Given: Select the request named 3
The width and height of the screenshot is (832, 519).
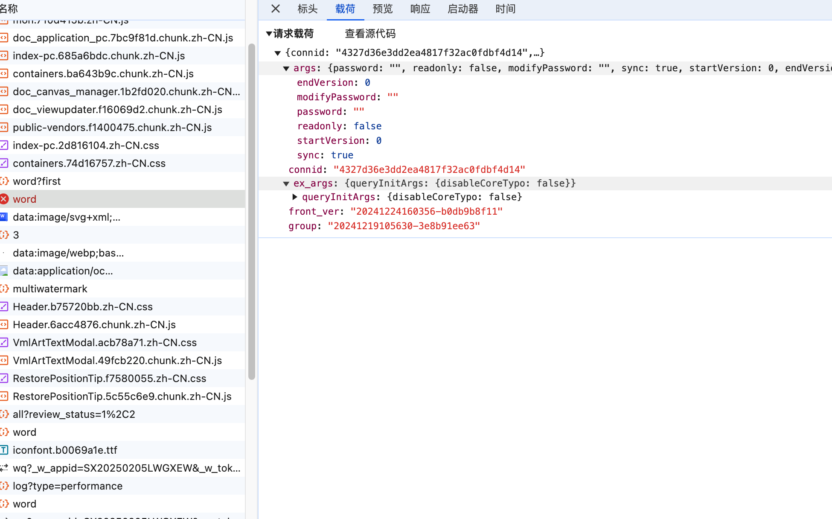Looking at the screenshot, I should pyautogui.click(x=122, y=235).
